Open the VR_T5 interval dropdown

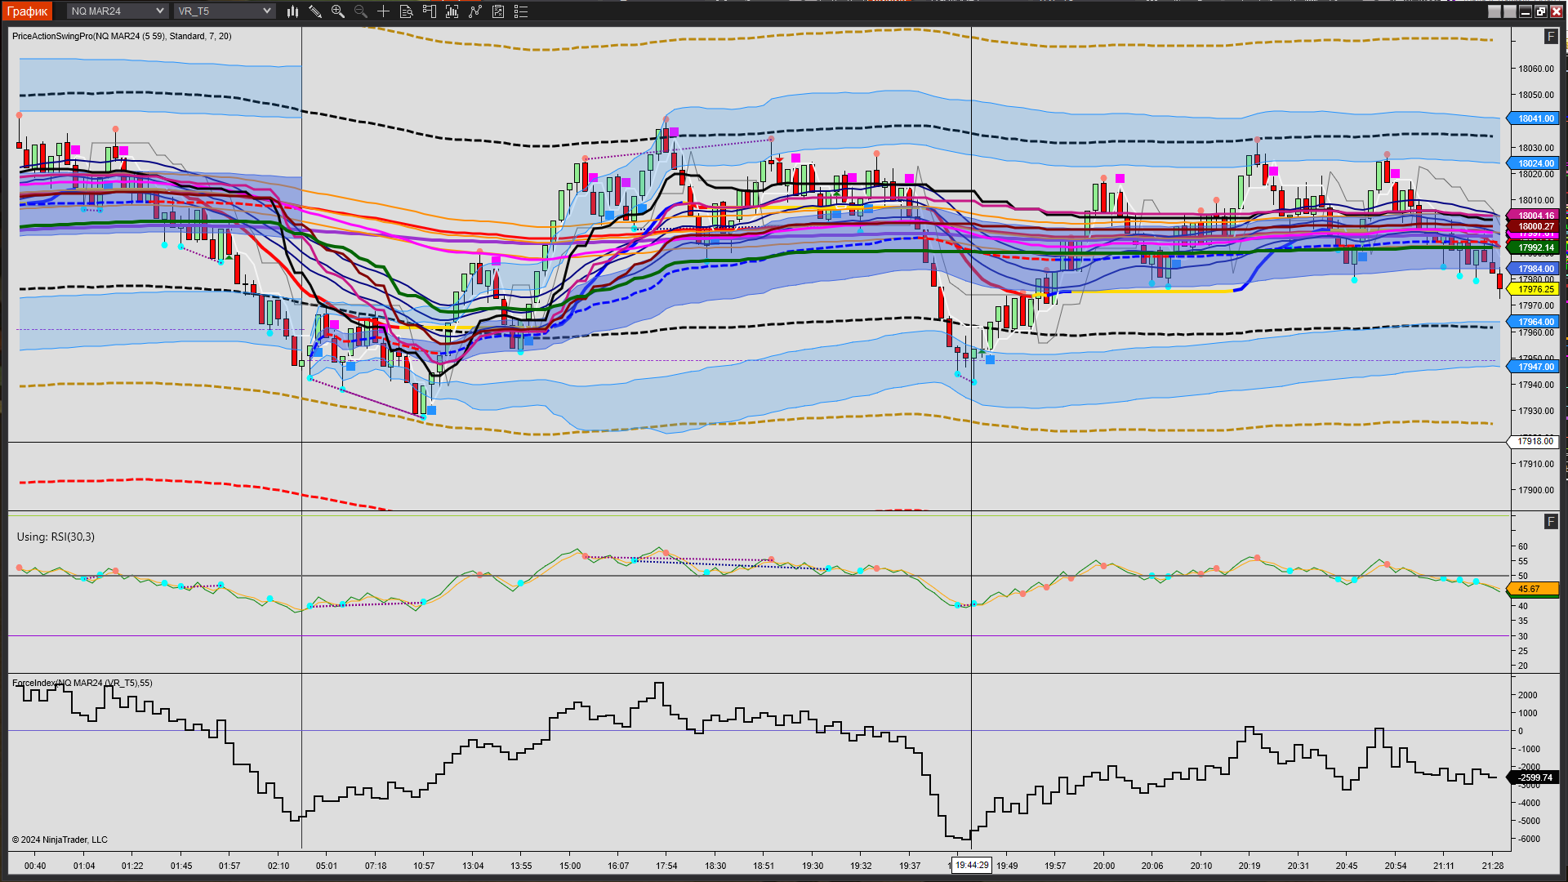click(x=225, y=11)
